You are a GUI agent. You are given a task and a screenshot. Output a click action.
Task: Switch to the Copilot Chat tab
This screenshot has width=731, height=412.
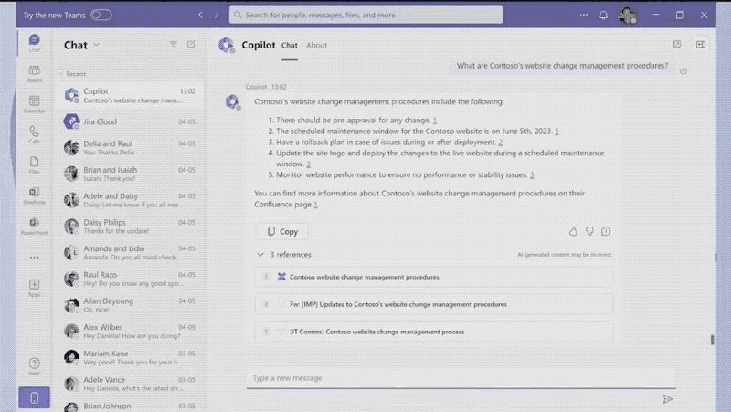click(x=289, y=45)
